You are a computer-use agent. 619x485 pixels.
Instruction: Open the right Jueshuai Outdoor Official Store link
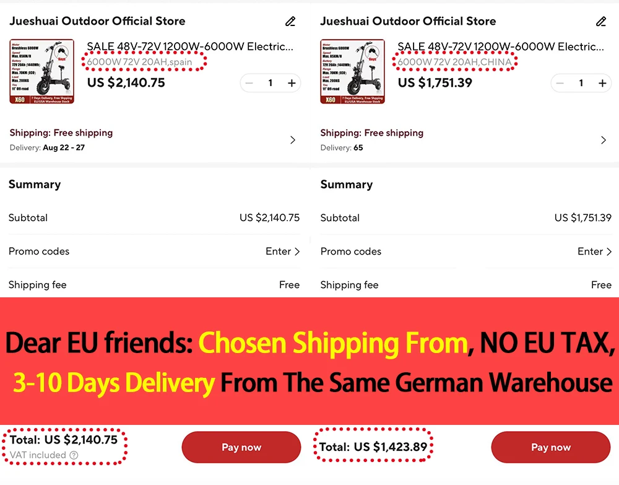408,21
